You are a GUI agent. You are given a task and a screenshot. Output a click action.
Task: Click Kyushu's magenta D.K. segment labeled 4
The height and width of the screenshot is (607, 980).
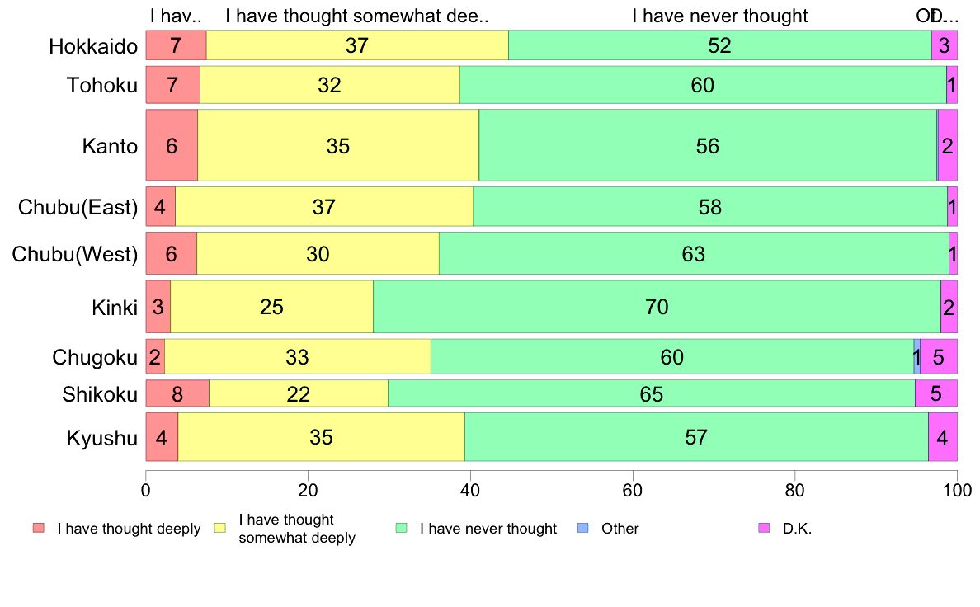tap(943, 437)
